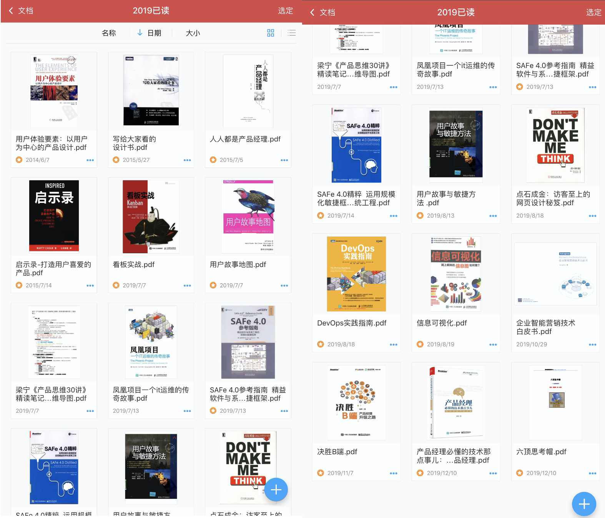Open 启示录 INSPIRED book cover thumbnail
The height and width of the screenshot is (518, 605).
tap(54, 216)
